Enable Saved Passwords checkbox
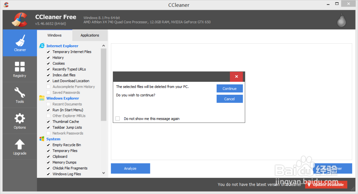358x194 pixels. [x=48, y=93]
